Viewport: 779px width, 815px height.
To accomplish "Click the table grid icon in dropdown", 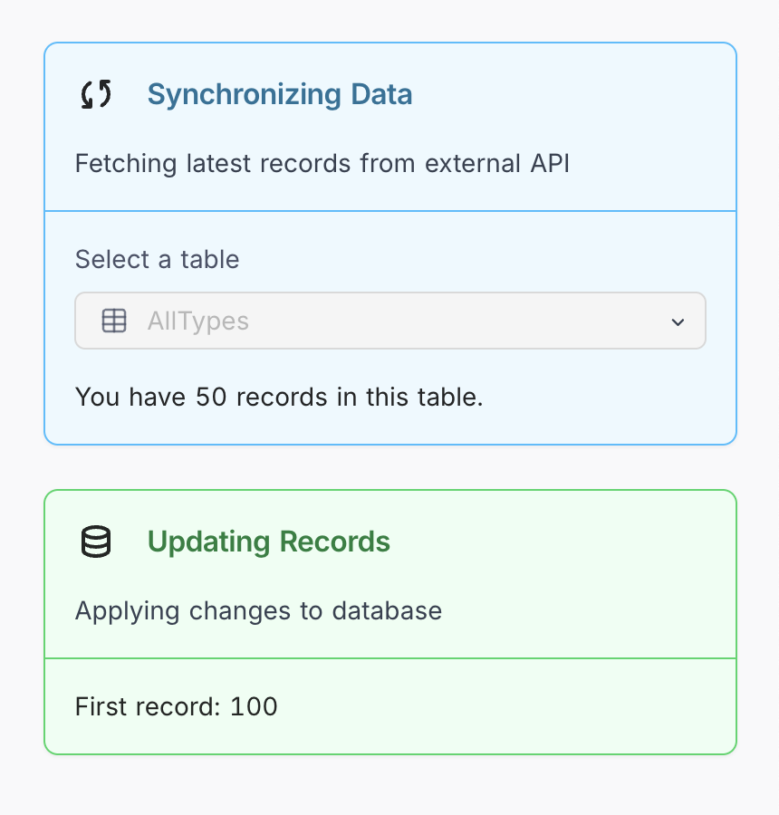I will [x=114, y=321].
